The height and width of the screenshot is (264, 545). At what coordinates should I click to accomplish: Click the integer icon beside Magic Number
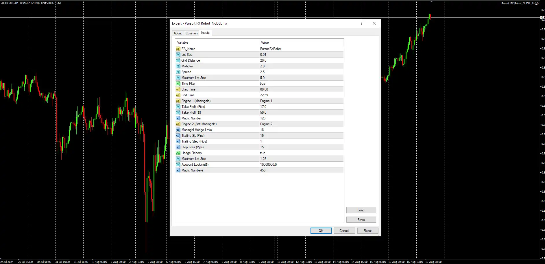pyautogui.click(x=178, y=118)
